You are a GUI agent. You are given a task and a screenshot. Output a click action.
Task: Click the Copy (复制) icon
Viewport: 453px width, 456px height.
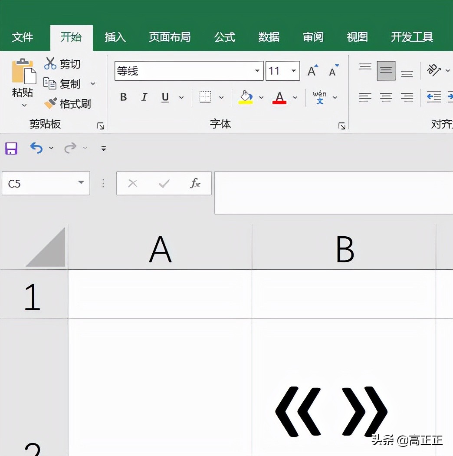click(50, 83)
